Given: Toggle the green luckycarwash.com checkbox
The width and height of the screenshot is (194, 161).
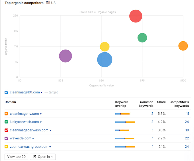Looking at the screenshot, I should coord(6,122).
